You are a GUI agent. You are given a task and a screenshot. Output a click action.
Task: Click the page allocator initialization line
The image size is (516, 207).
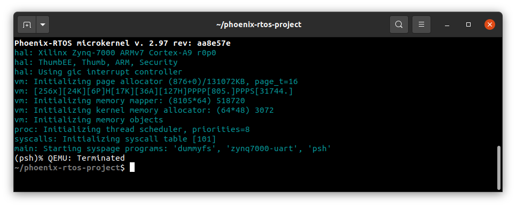156,81
